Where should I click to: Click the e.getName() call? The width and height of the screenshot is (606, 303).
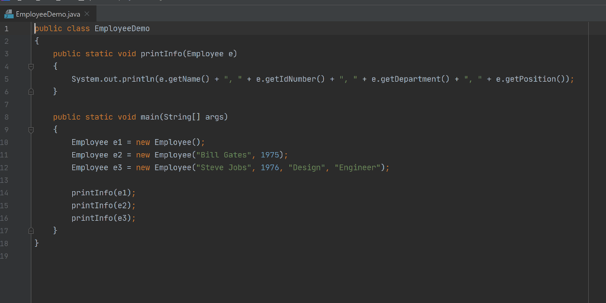[185, 79]
